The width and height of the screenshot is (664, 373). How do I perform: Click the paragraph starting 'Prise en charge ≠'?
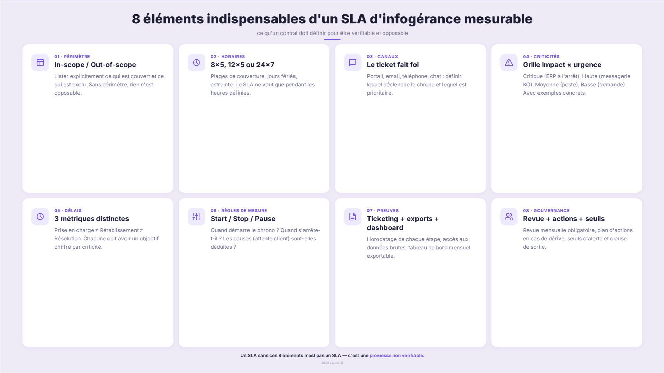[106, 239]
